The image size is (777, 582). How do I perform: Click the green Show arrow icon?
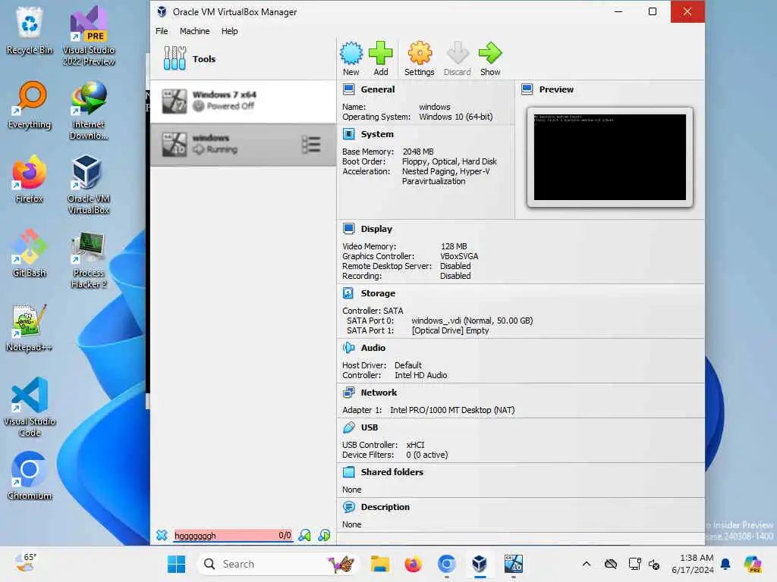pyautogui.click(x=490, y=53)
